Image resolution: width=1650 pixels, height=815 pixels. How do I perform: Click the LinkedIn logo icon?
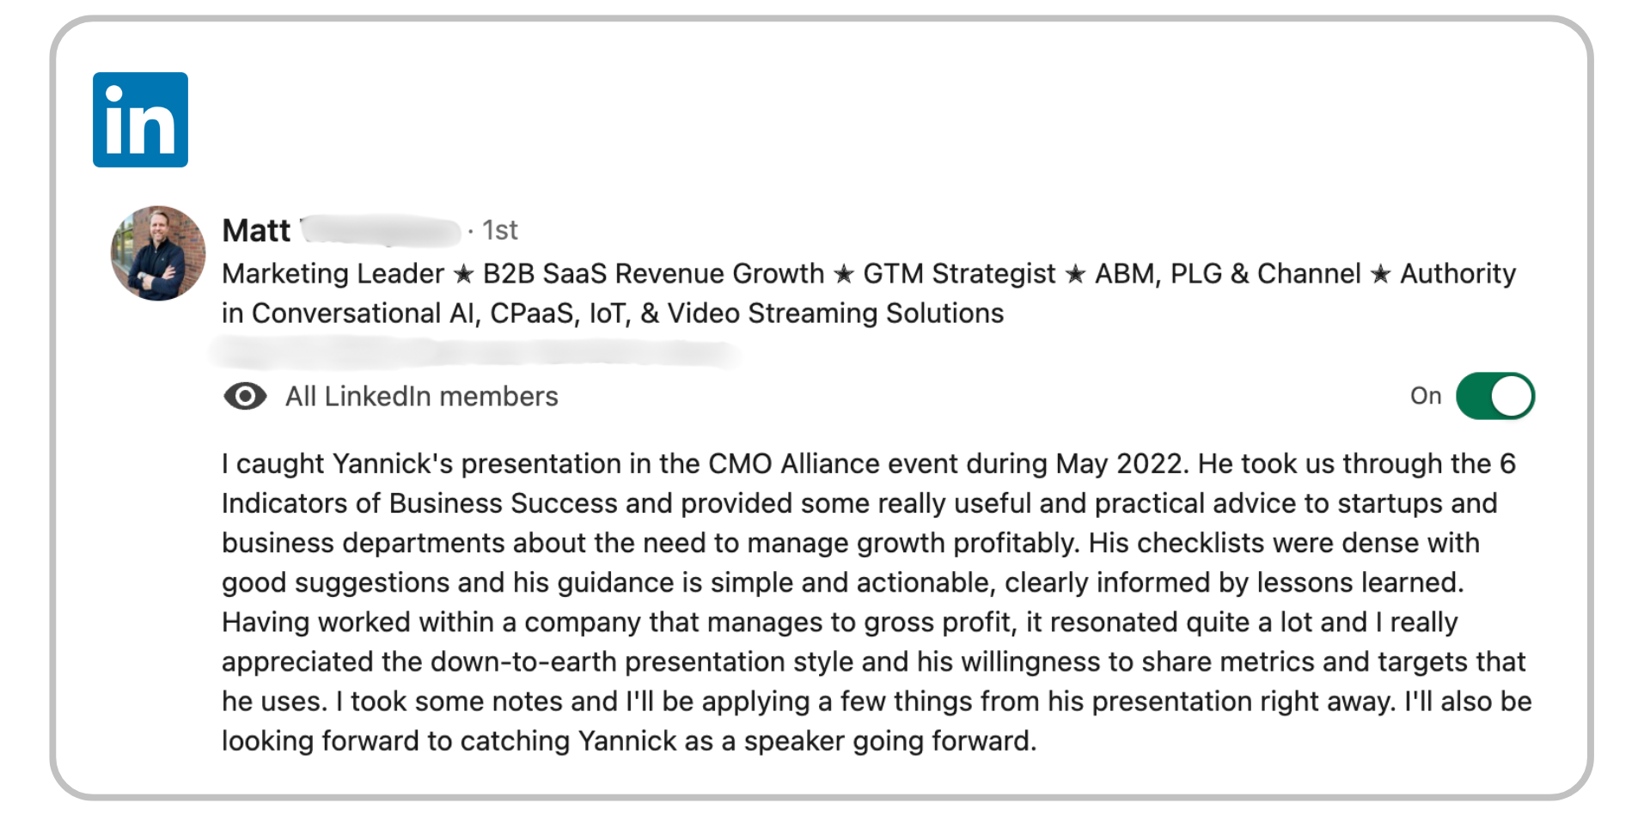(140, 119)
